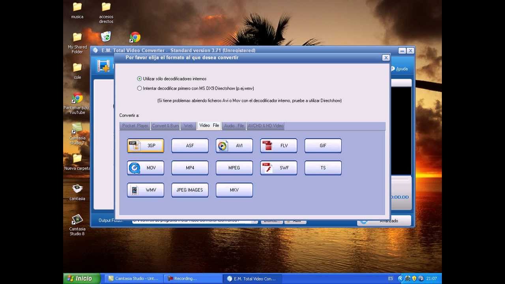Viewport: 505px width, 284px height.
Task: Select the SWF Flash format
Action: tap(279, 168)
